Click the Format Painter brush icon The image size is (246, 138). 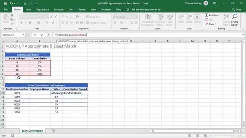click(12, 24)
